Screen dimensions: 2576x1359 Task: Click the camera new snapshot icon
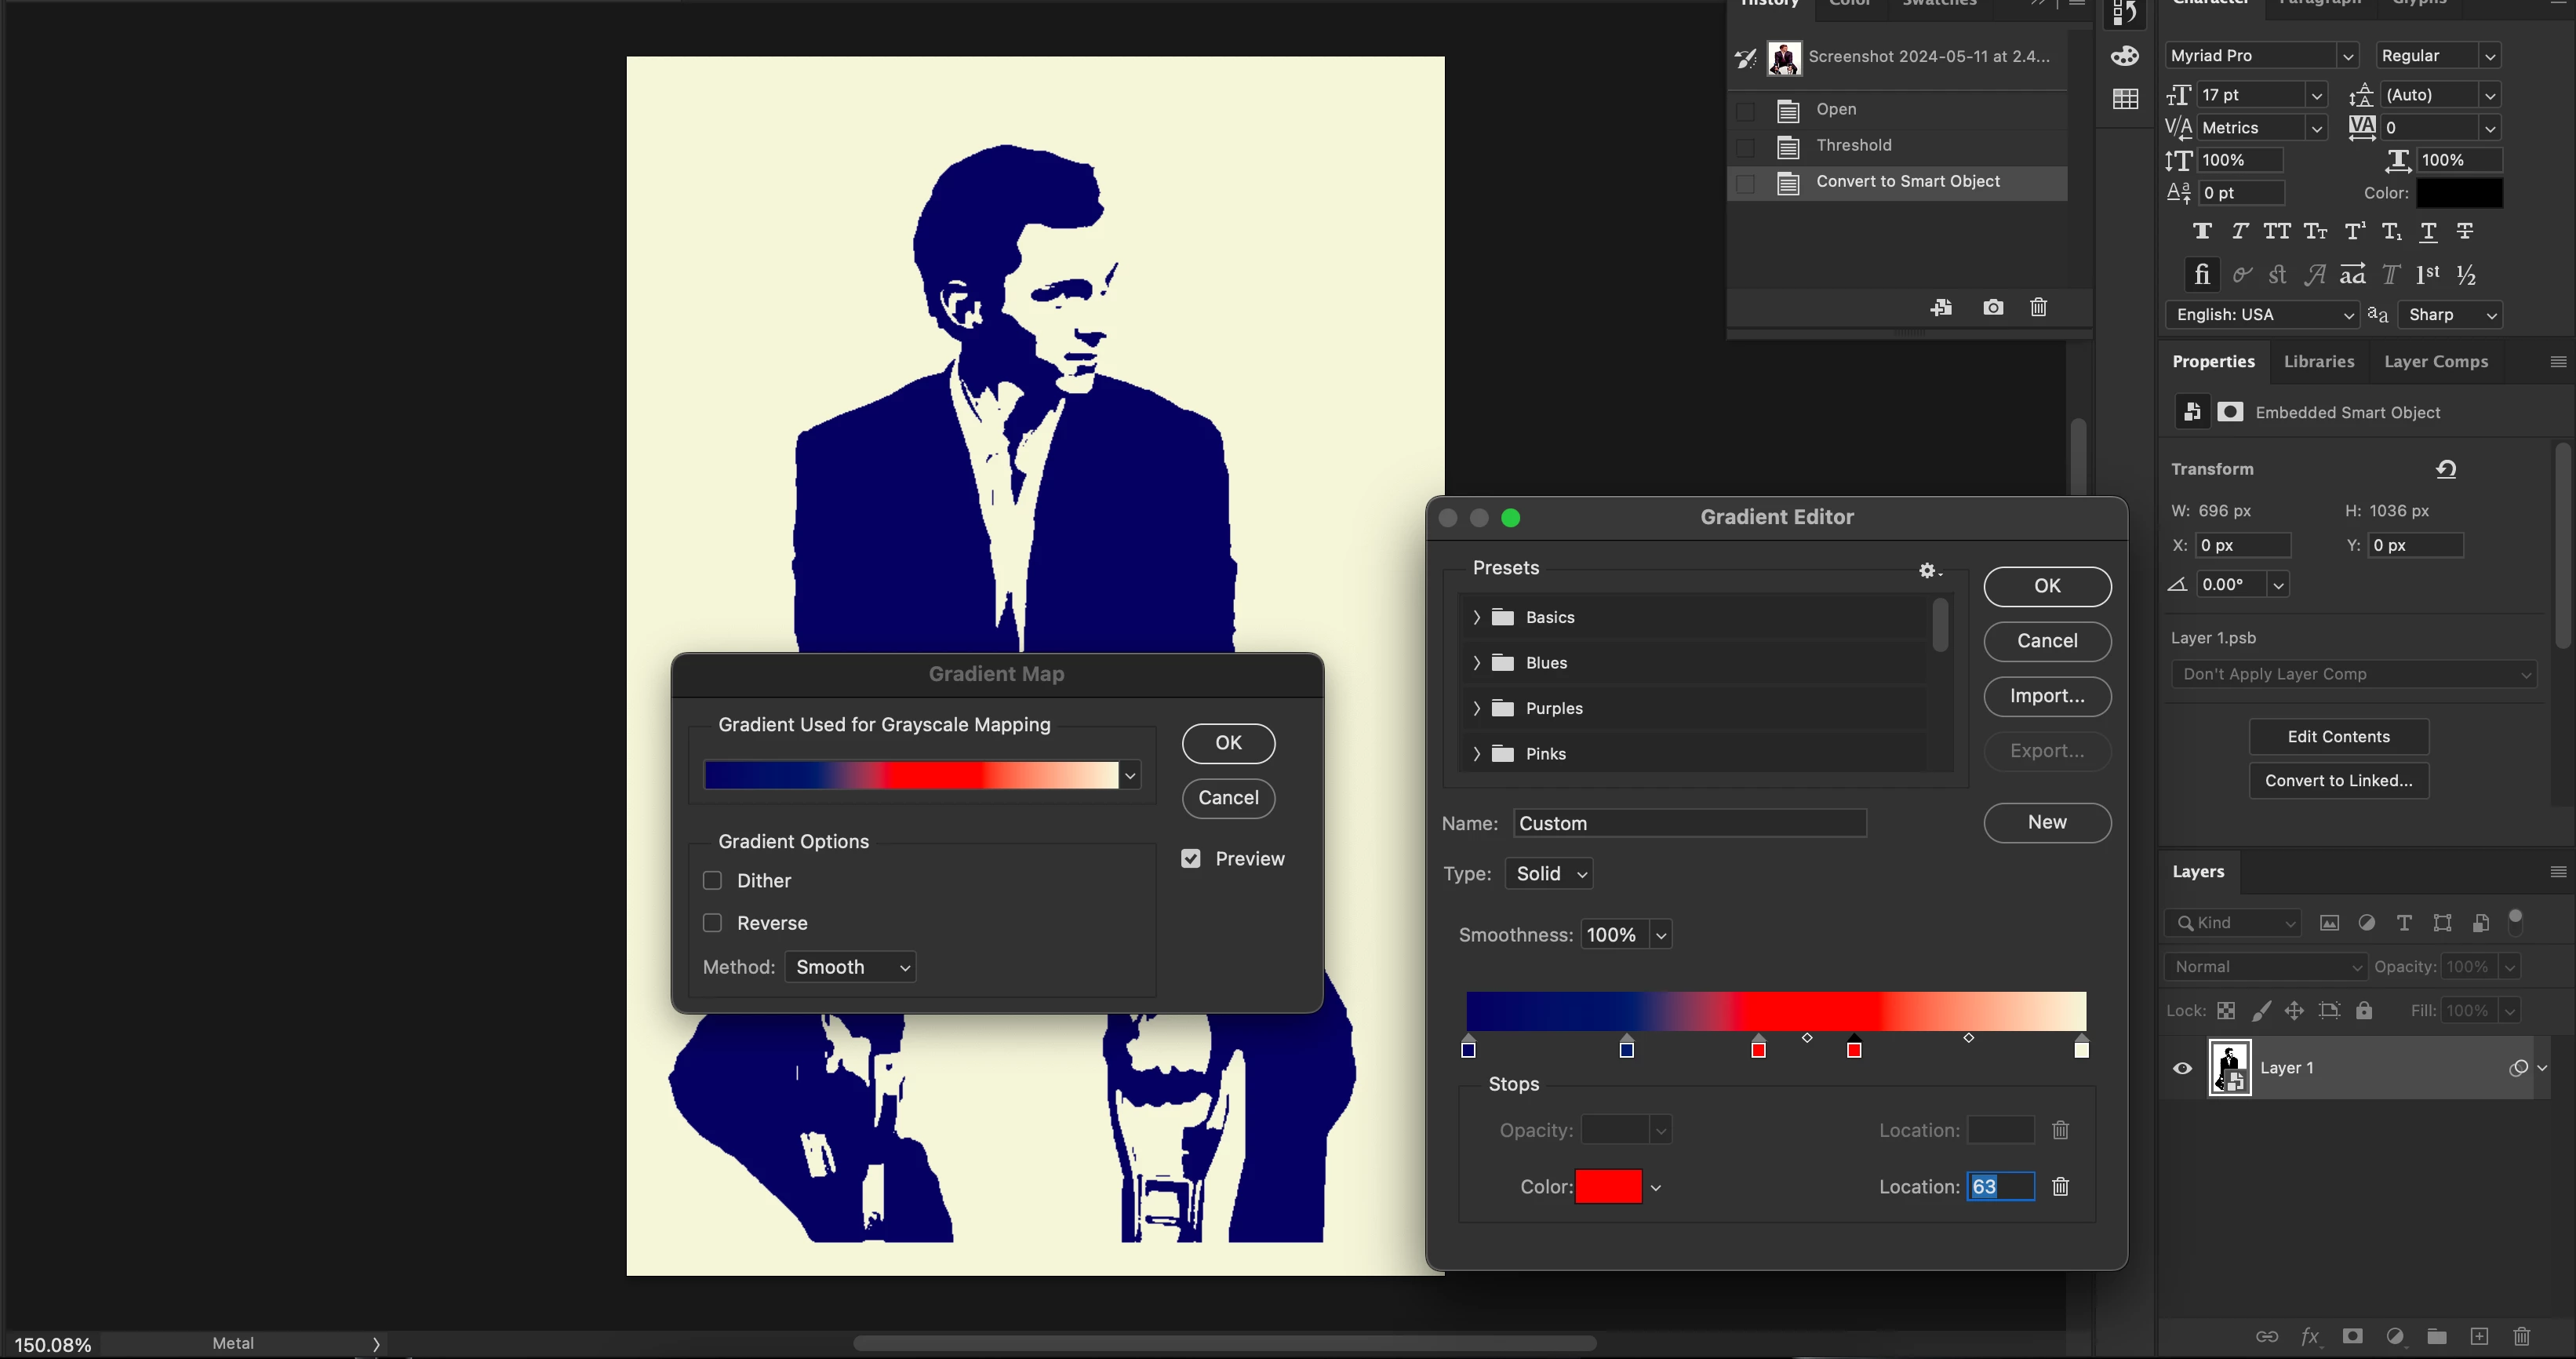click(x=1992, y=307)
